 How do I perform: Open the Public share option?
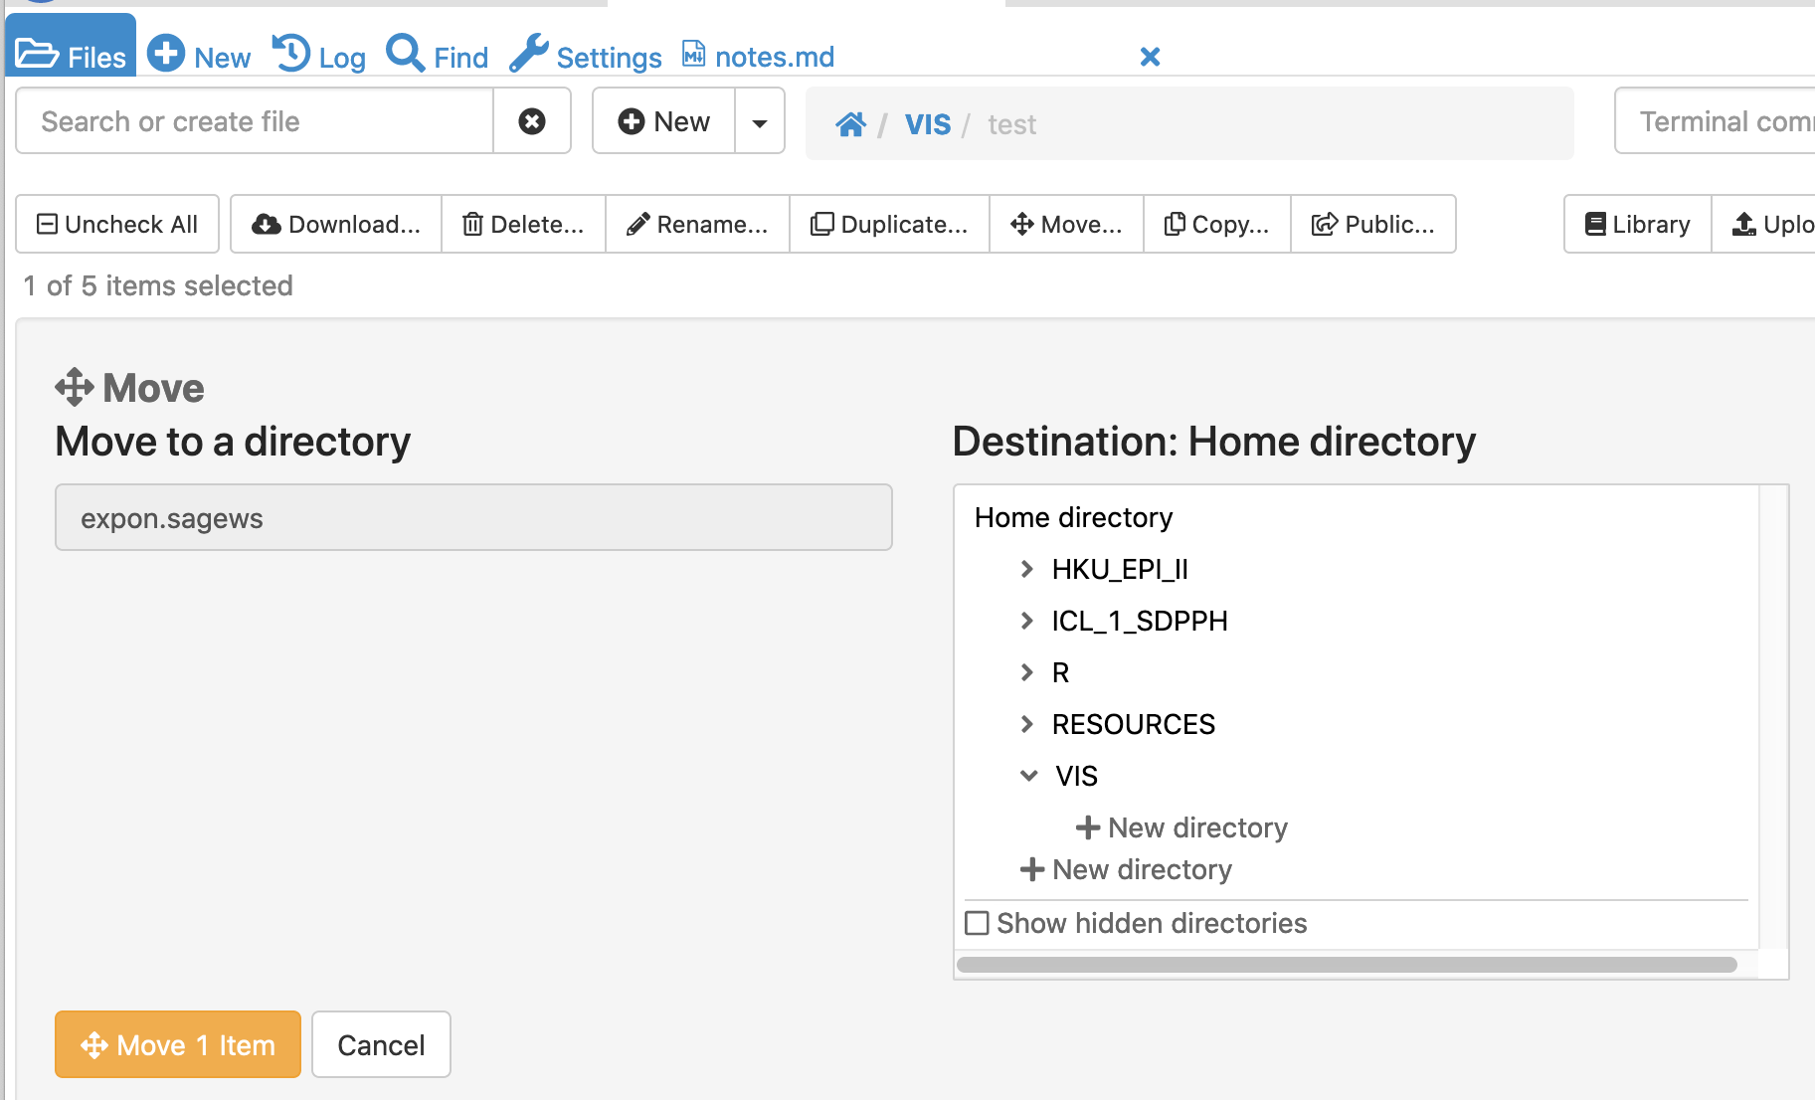(x=1372, y=225)
